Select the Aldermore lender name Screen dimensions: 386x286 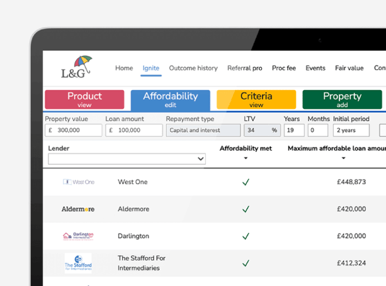[133, 209]
